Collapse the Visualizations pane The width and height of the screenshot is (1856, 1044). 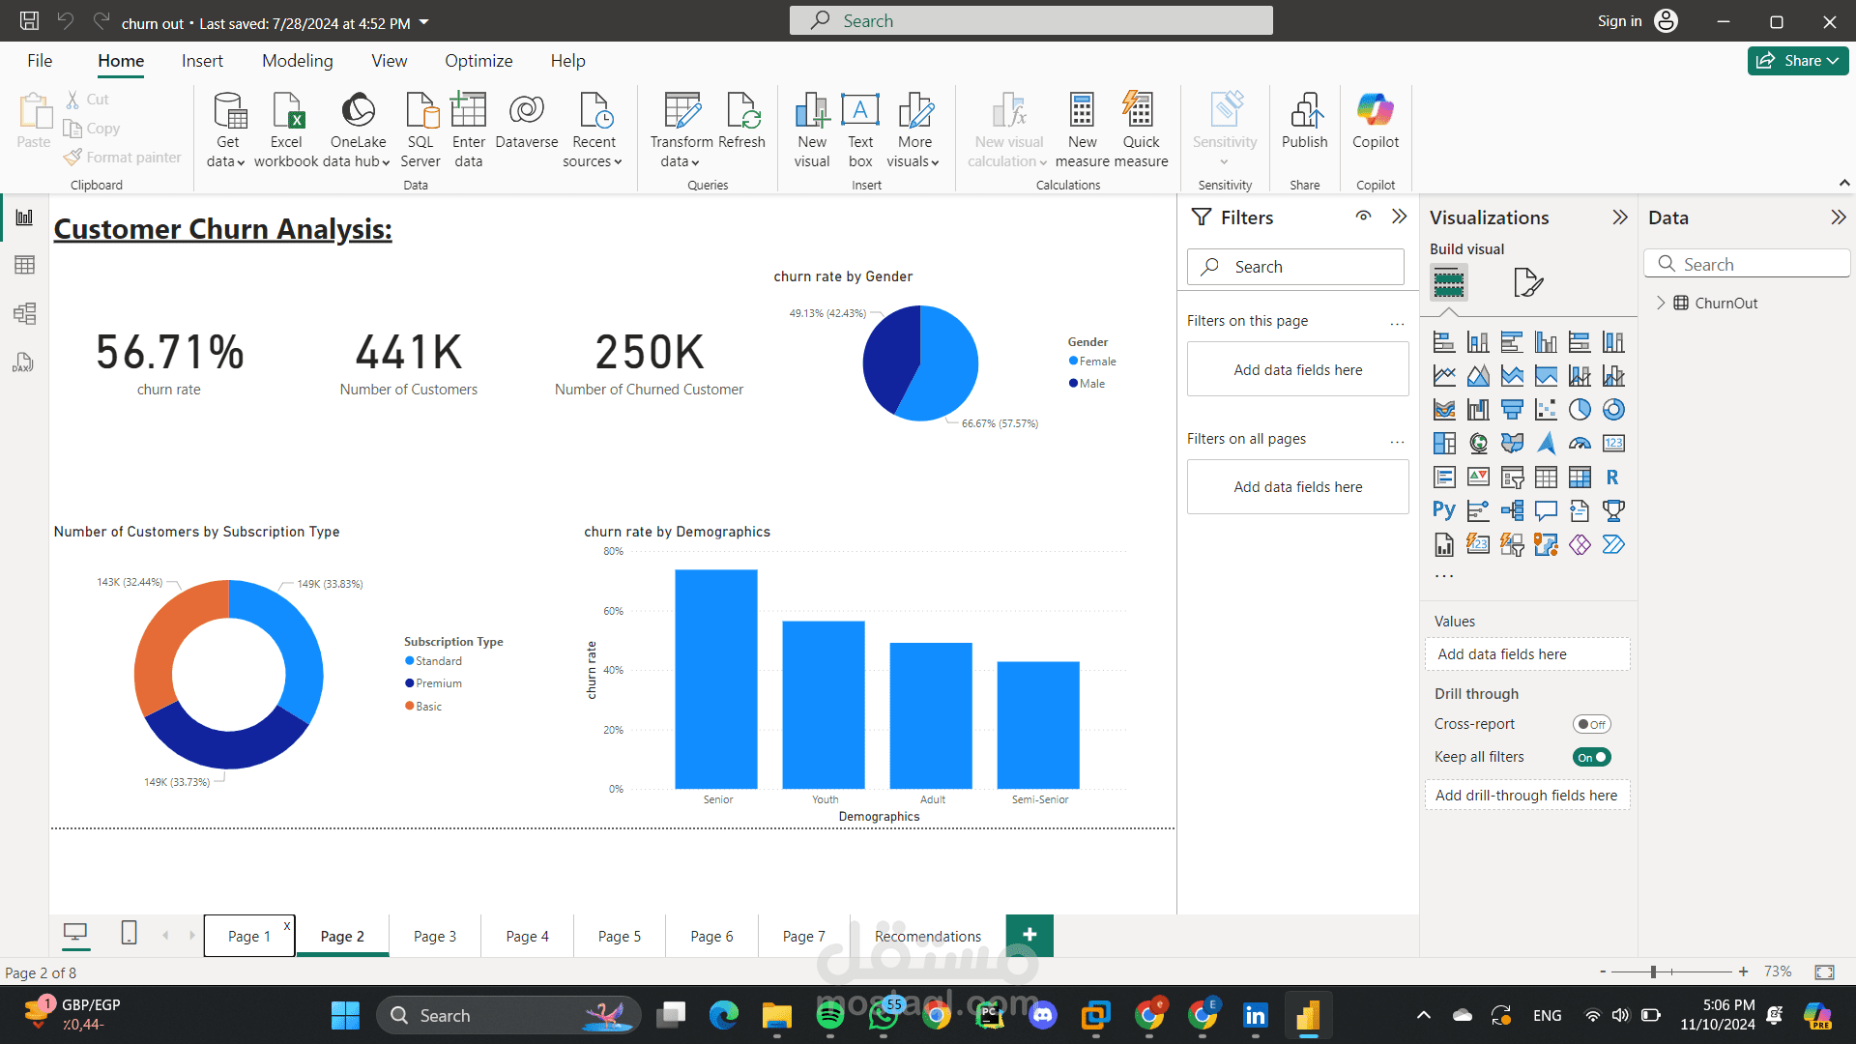[1620, 217]
